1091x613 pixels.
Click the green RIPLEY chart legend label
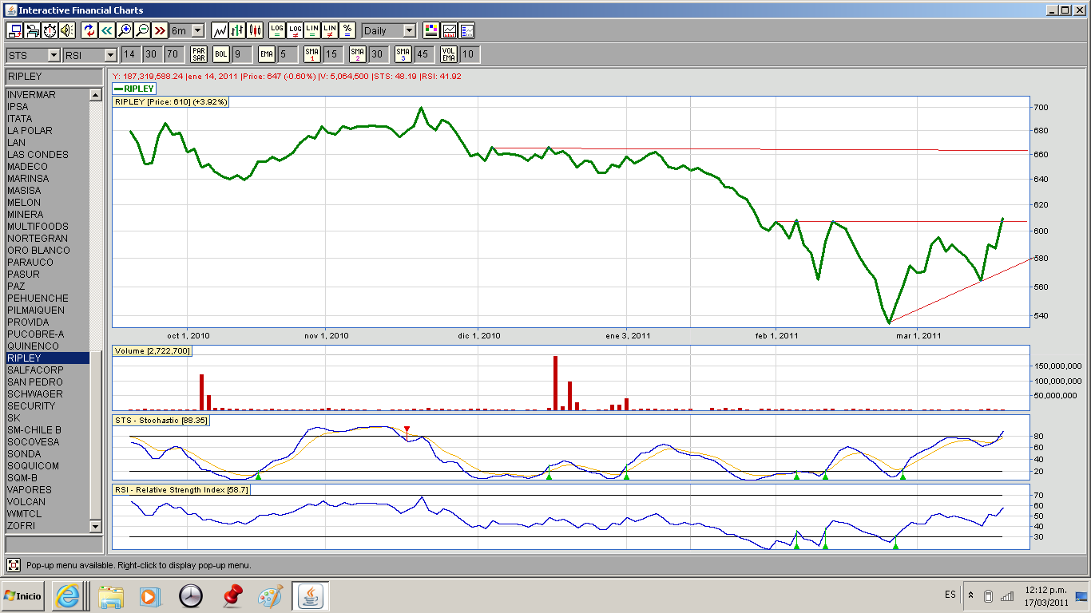134,89
